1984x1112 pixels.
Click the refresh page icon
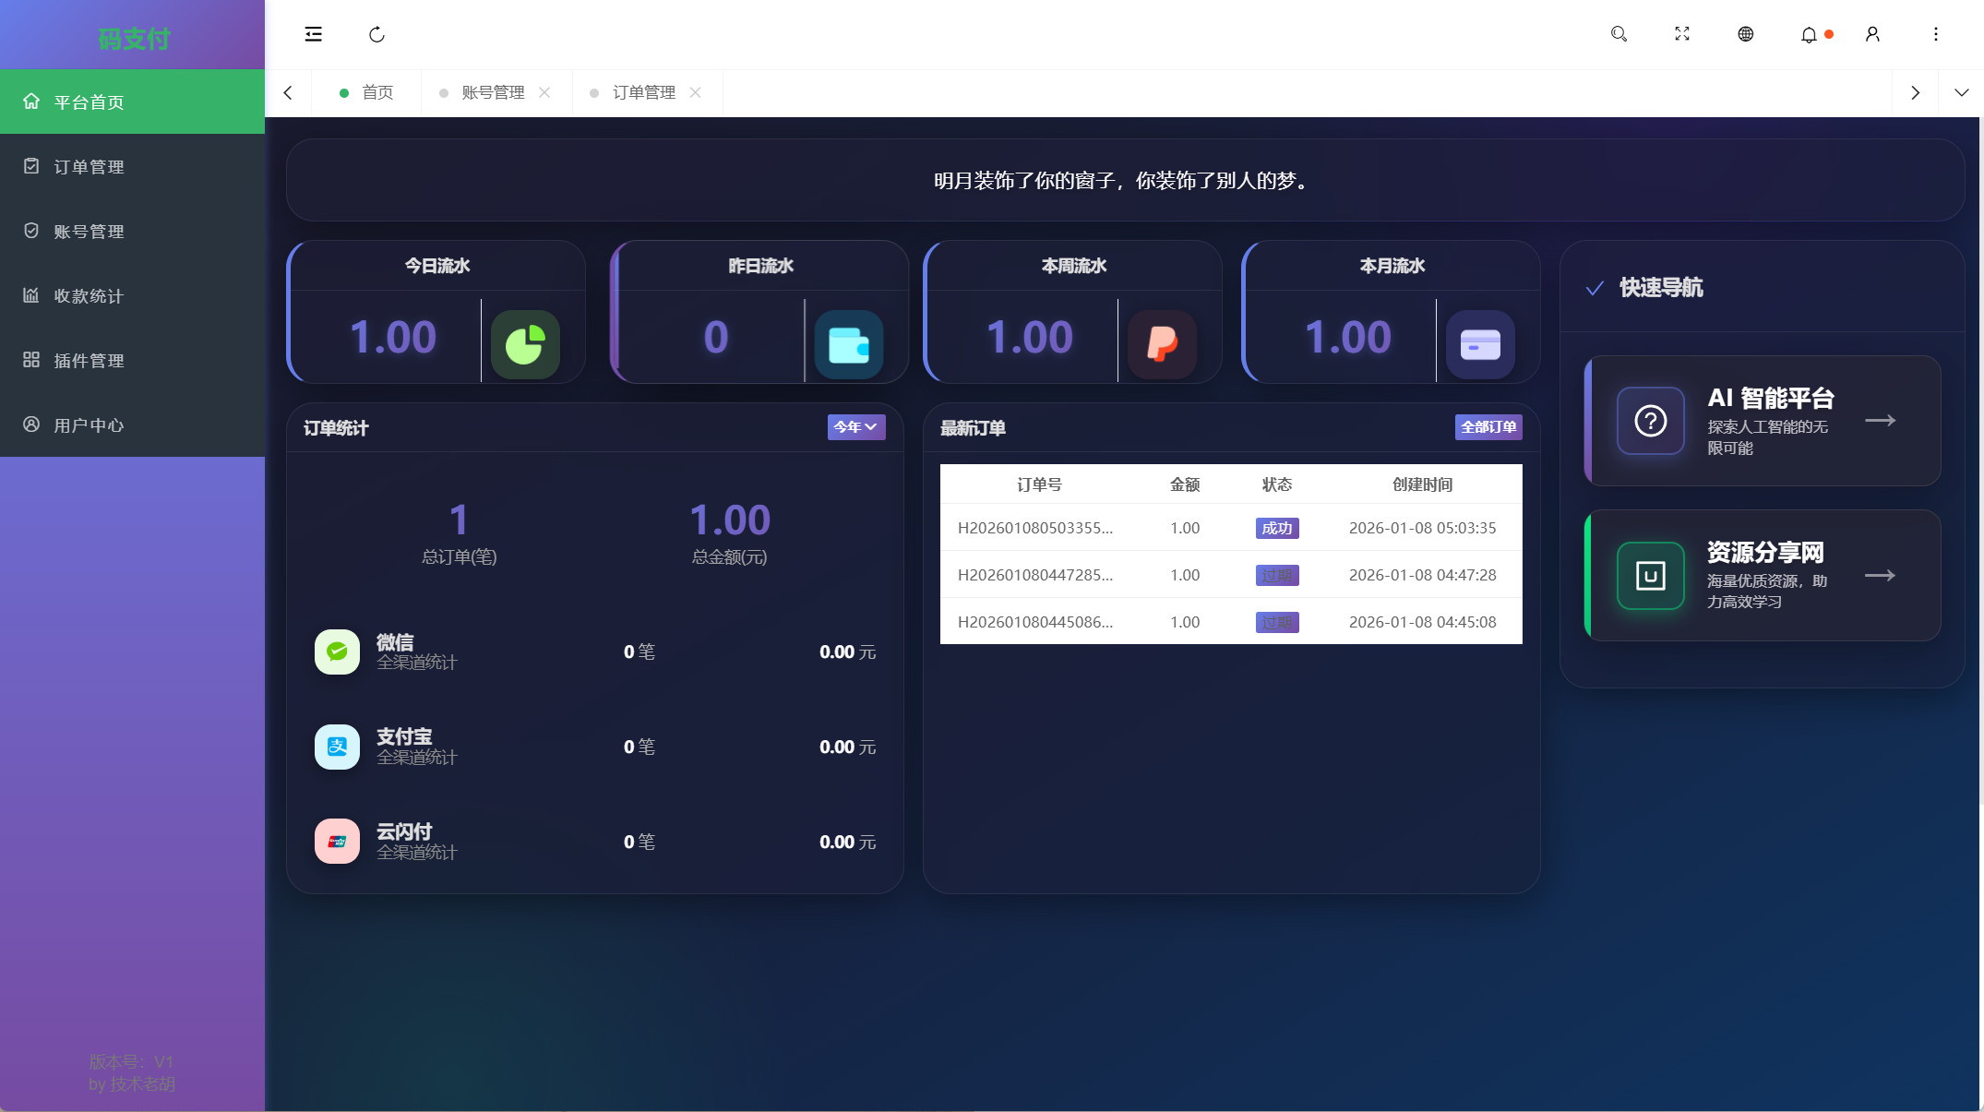(x=376, y=34)
